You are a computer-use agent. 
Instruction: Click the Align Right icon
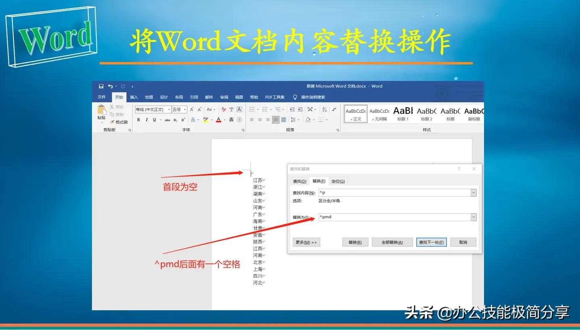pos(267,120)
